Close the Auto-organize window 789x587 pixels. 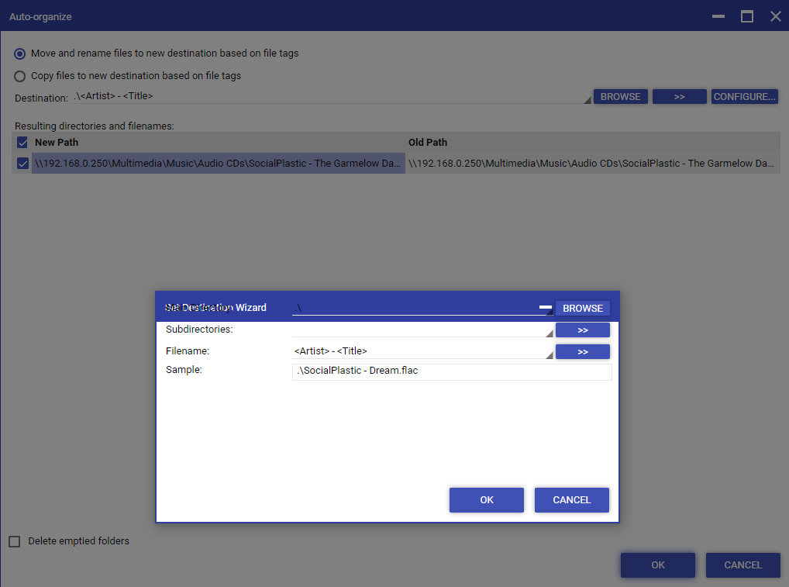pos(775,16)
